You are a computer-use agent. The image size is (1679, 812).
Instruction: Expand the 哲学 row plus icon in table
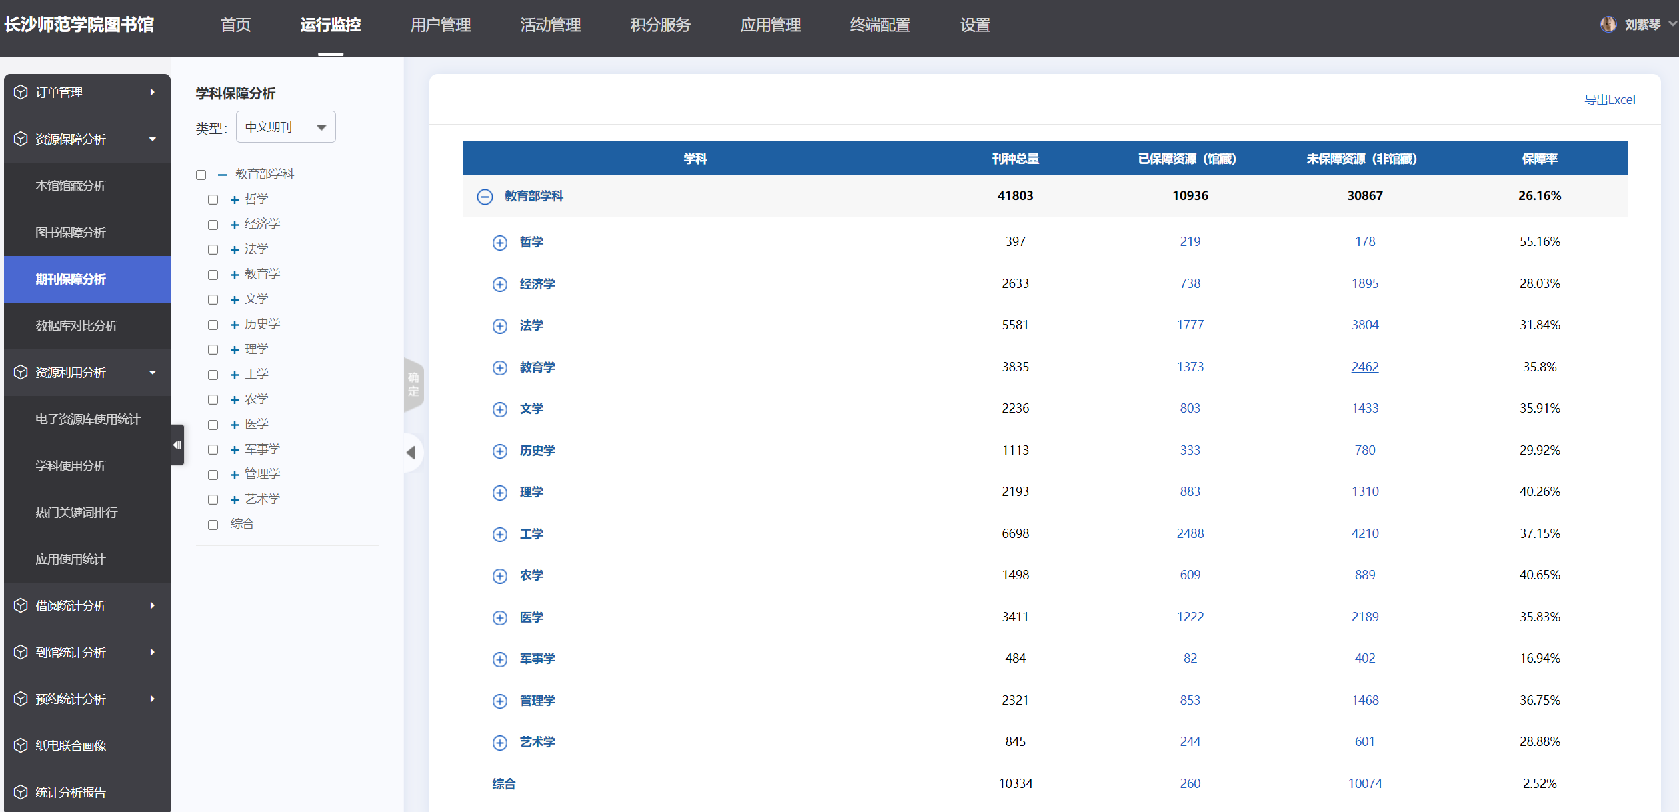(499, 243)
